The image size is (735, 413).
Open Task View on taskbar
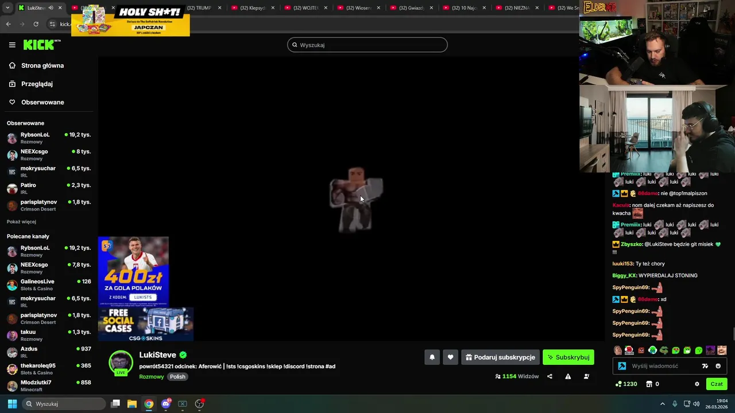115,404
